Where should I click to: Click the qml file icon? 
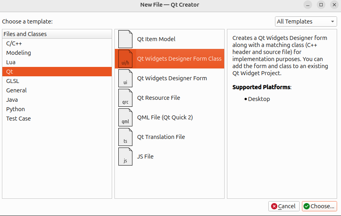[125, 117]
